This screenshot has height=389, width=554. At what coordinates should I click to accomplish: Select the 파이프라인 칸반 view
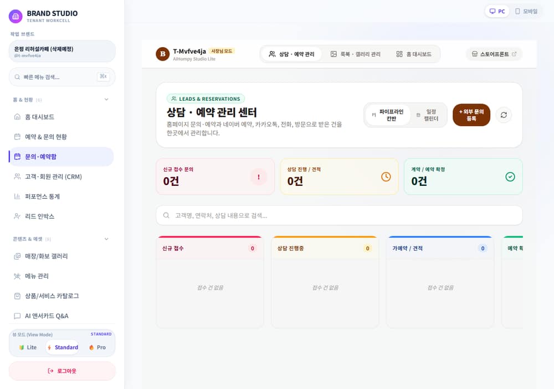pos(388,115)
